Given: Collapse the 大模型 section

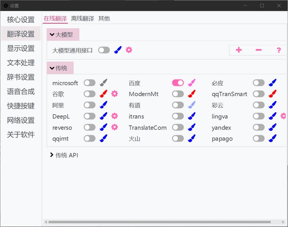Looking at the screenshot, I should (x=63, y=34).
